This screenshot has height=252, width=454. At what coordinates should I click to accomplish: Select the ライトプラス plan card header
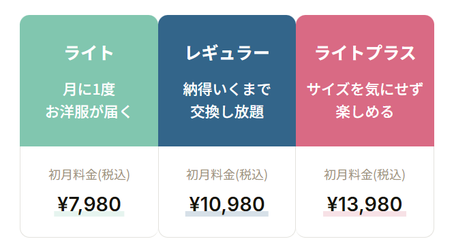pos(365,81)
